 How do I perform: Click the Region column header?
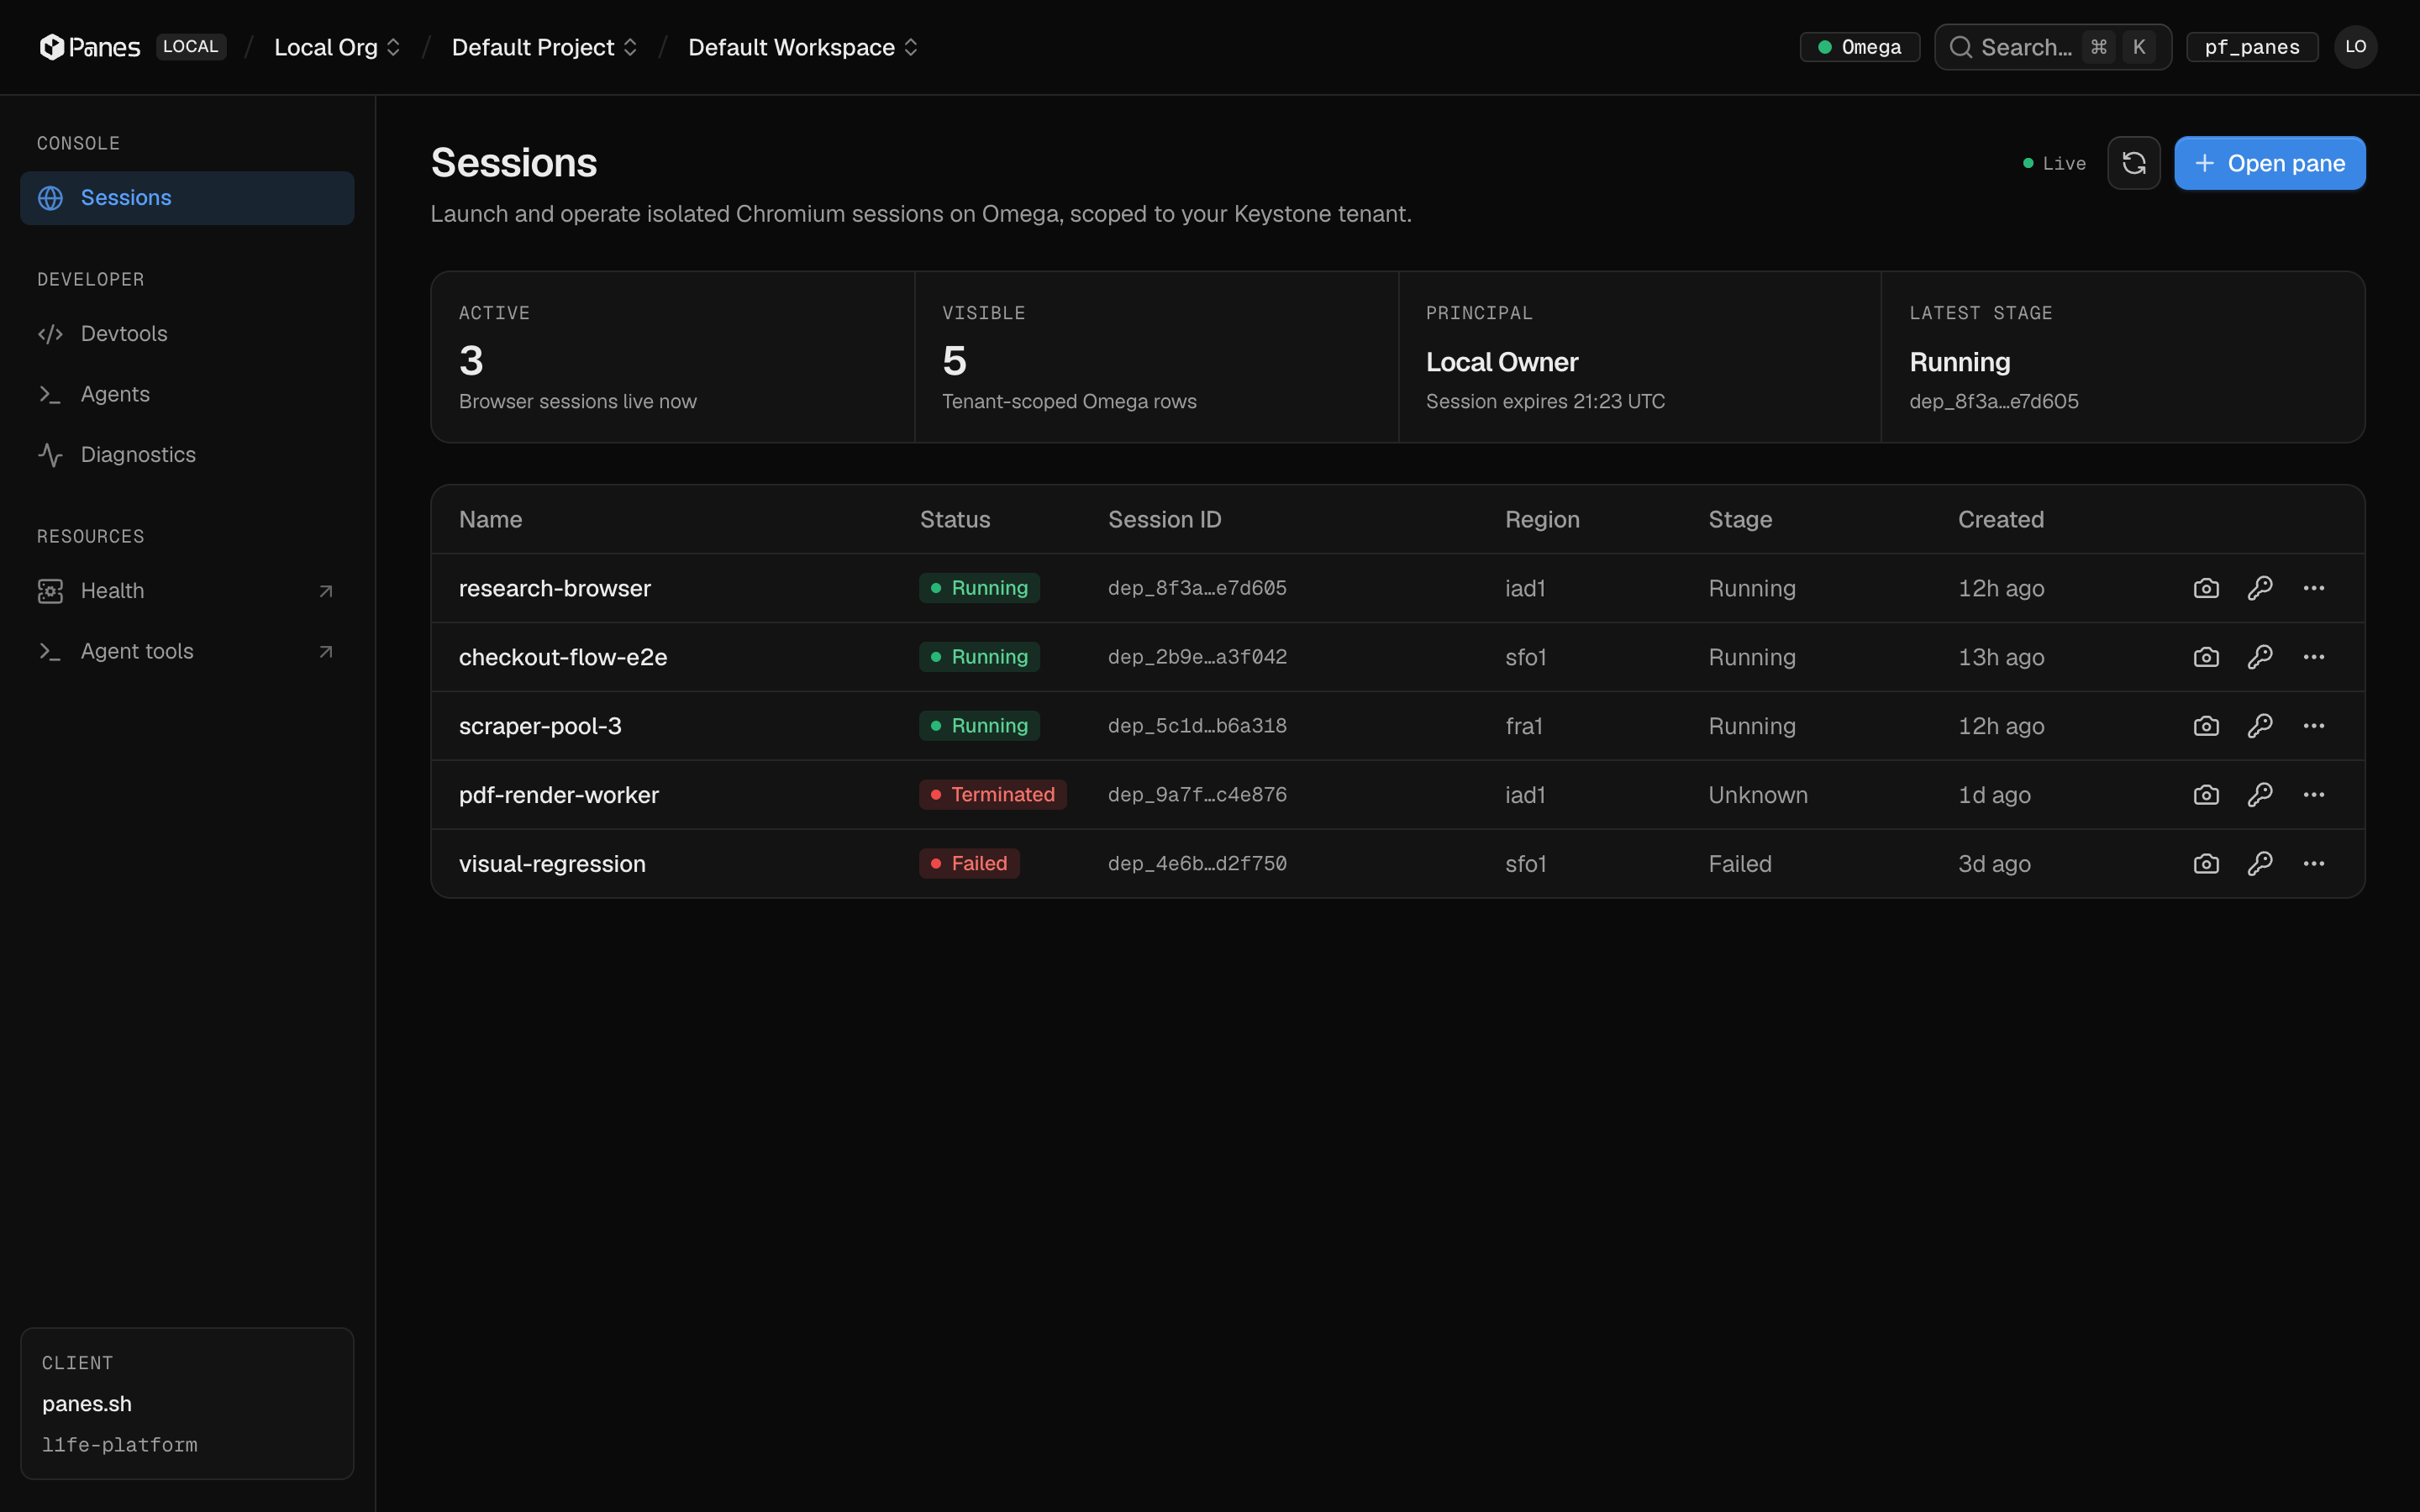click(x=1542, y=520)
